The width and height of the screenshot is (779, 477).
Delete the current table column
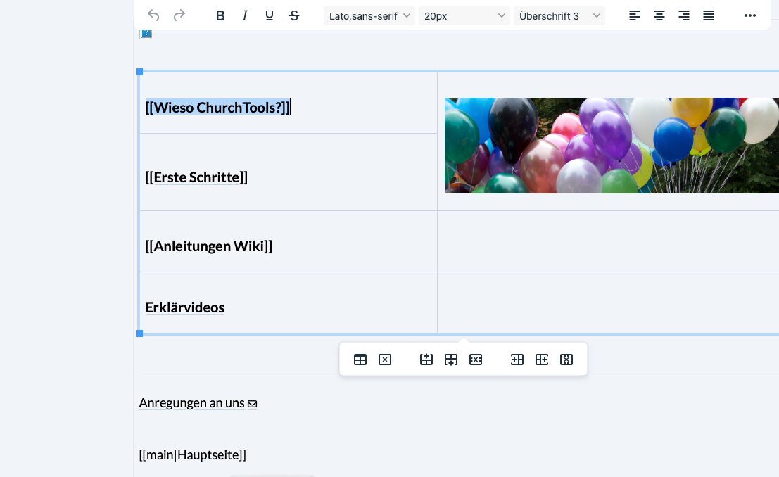566,360
